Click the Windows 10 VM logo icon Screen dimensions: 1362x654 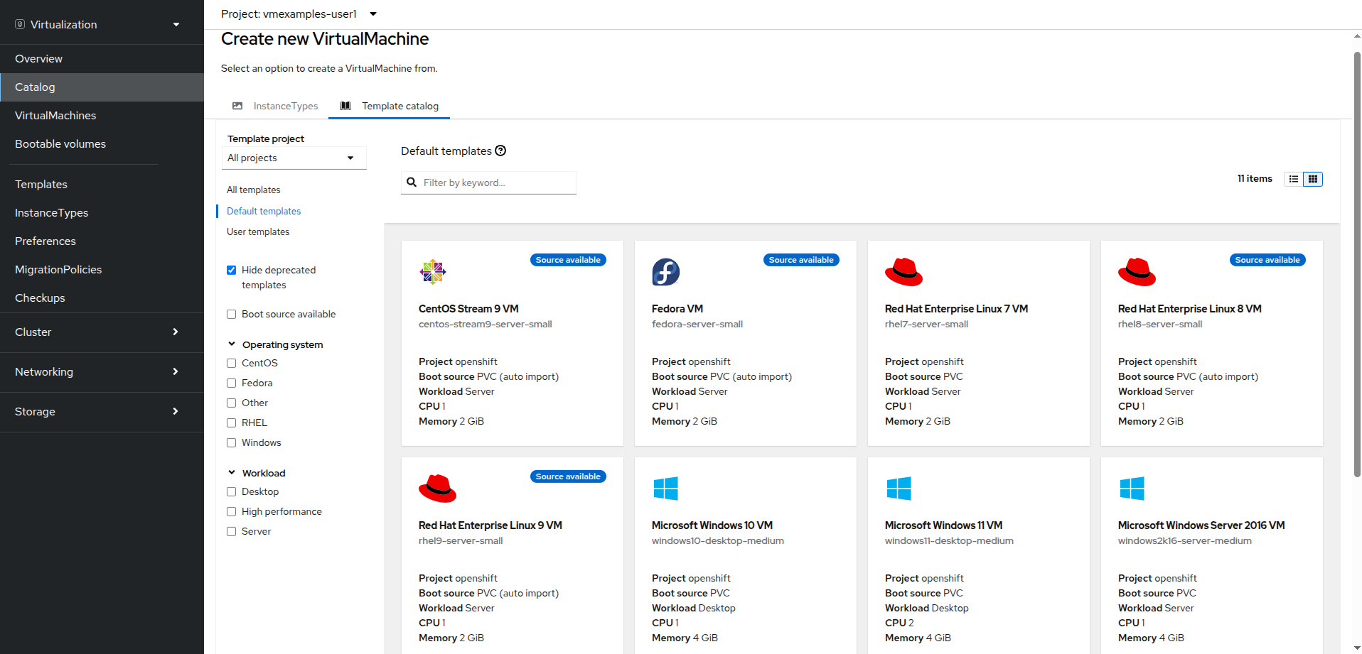click(x=665, y=489)
